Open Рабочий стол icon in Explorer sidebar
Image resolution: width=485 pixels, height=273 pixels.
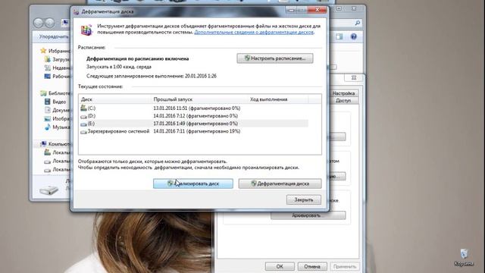point(47,76)
